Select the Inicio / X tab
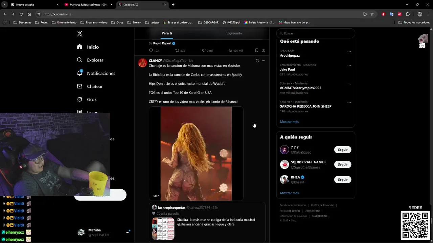This screenshot has width=433, height=243. (142, 5)
